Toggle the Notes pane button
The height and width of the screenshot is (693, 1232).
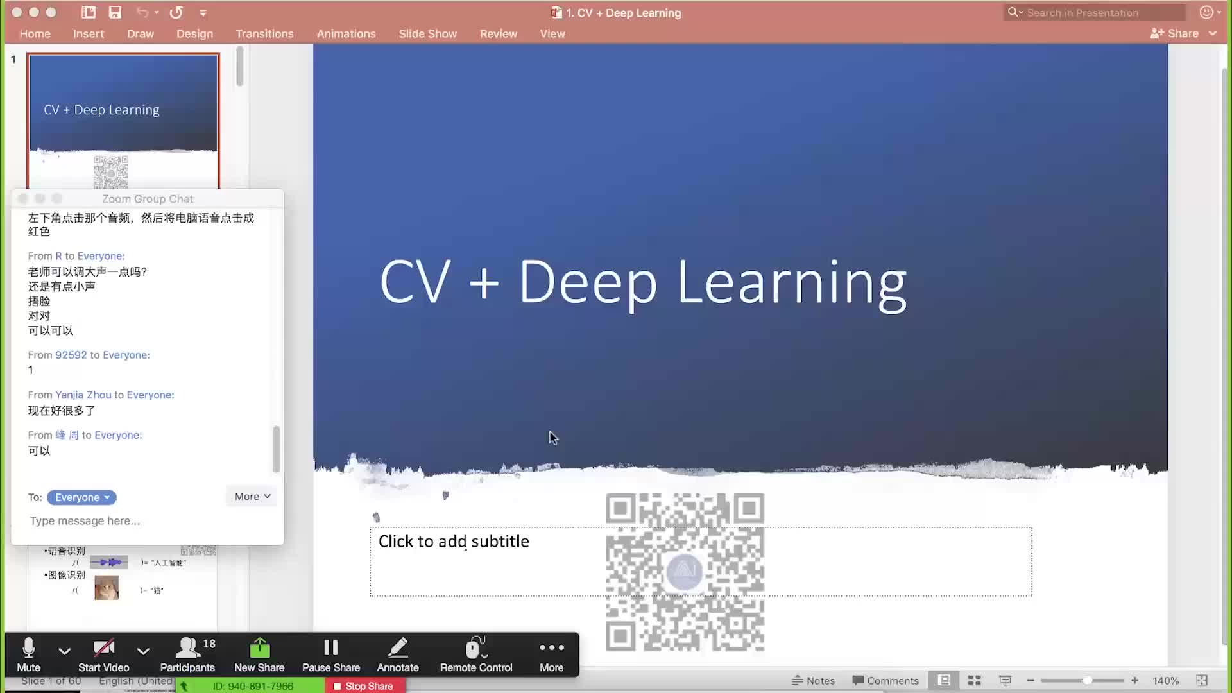pos(813,681)
